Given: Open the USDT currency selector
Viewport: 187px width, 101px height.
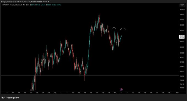Looking at the screenshot, I should 182,5.
